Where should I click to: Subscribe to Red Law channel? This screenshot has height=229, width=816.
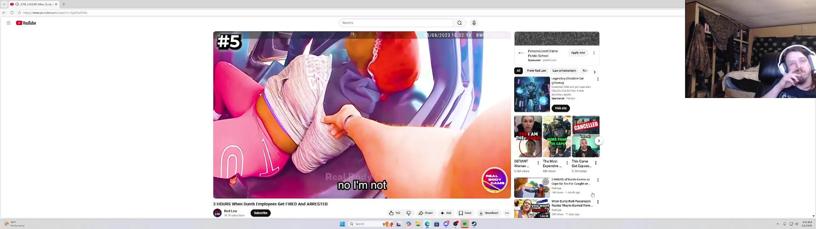[260, 213]
